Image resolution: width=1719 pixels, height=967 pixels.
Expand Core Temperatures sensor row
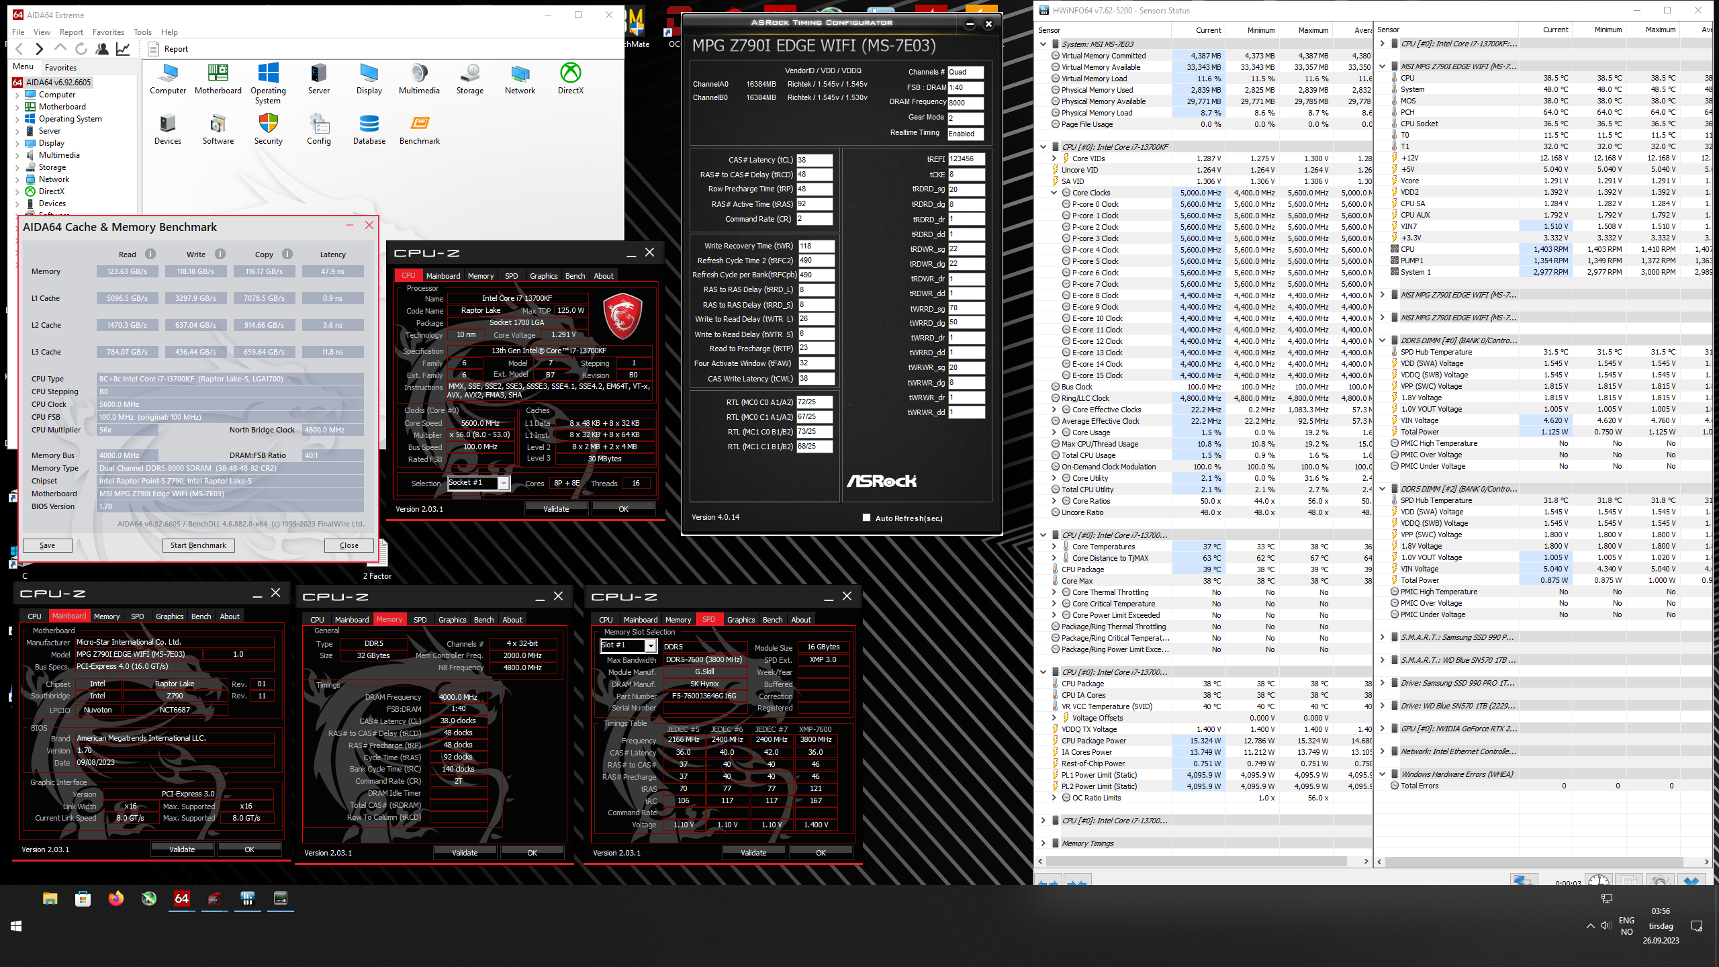coord(1054,547)
